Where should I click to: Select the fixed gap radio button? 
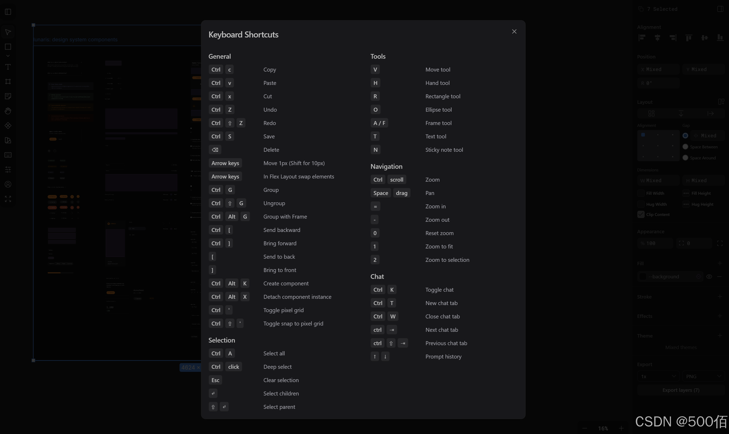tap(685, 136)
